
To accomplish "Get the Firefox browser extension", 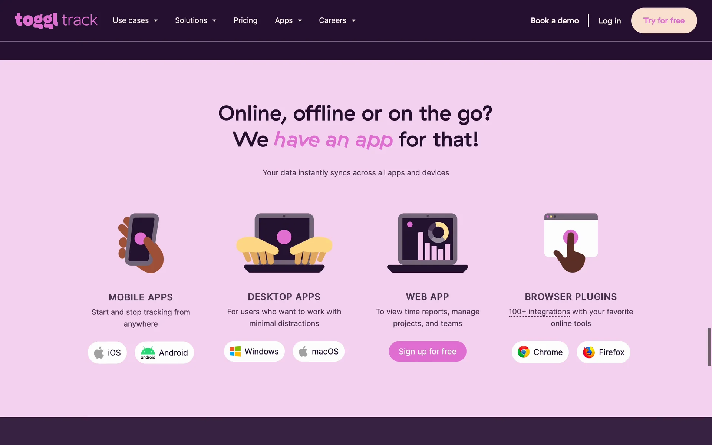I will tap(603, 352).
